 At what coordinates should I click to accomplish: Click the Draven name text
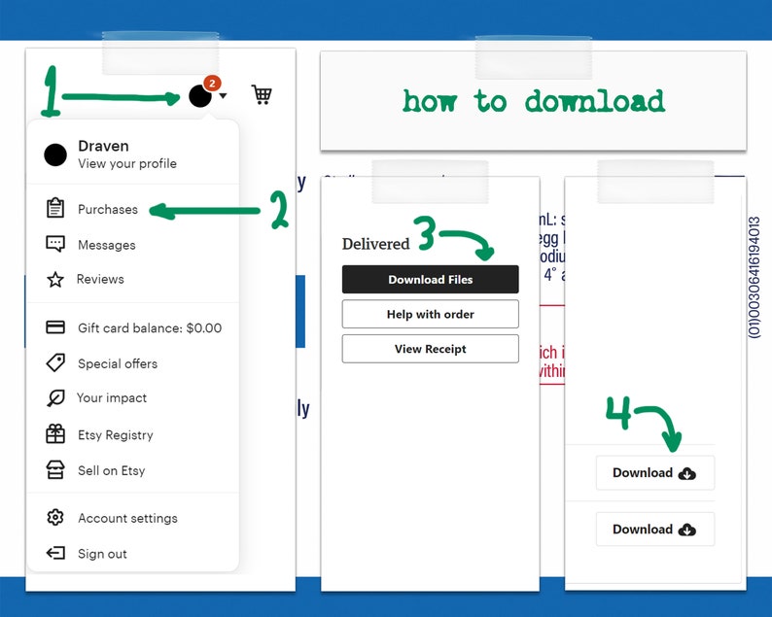point(103,146)
